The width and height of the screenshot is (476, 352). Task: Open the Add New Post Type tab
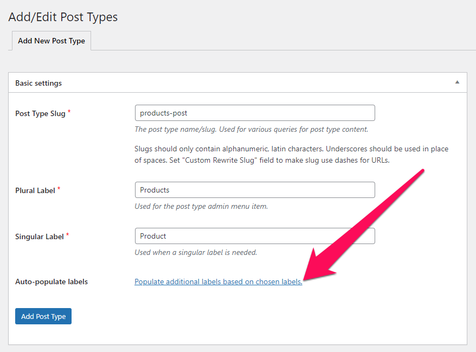tap(52, 41)
